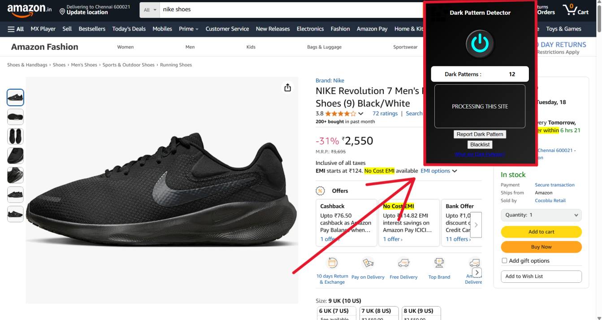
Task: Expand EMI options
Action: pos(438,171)
